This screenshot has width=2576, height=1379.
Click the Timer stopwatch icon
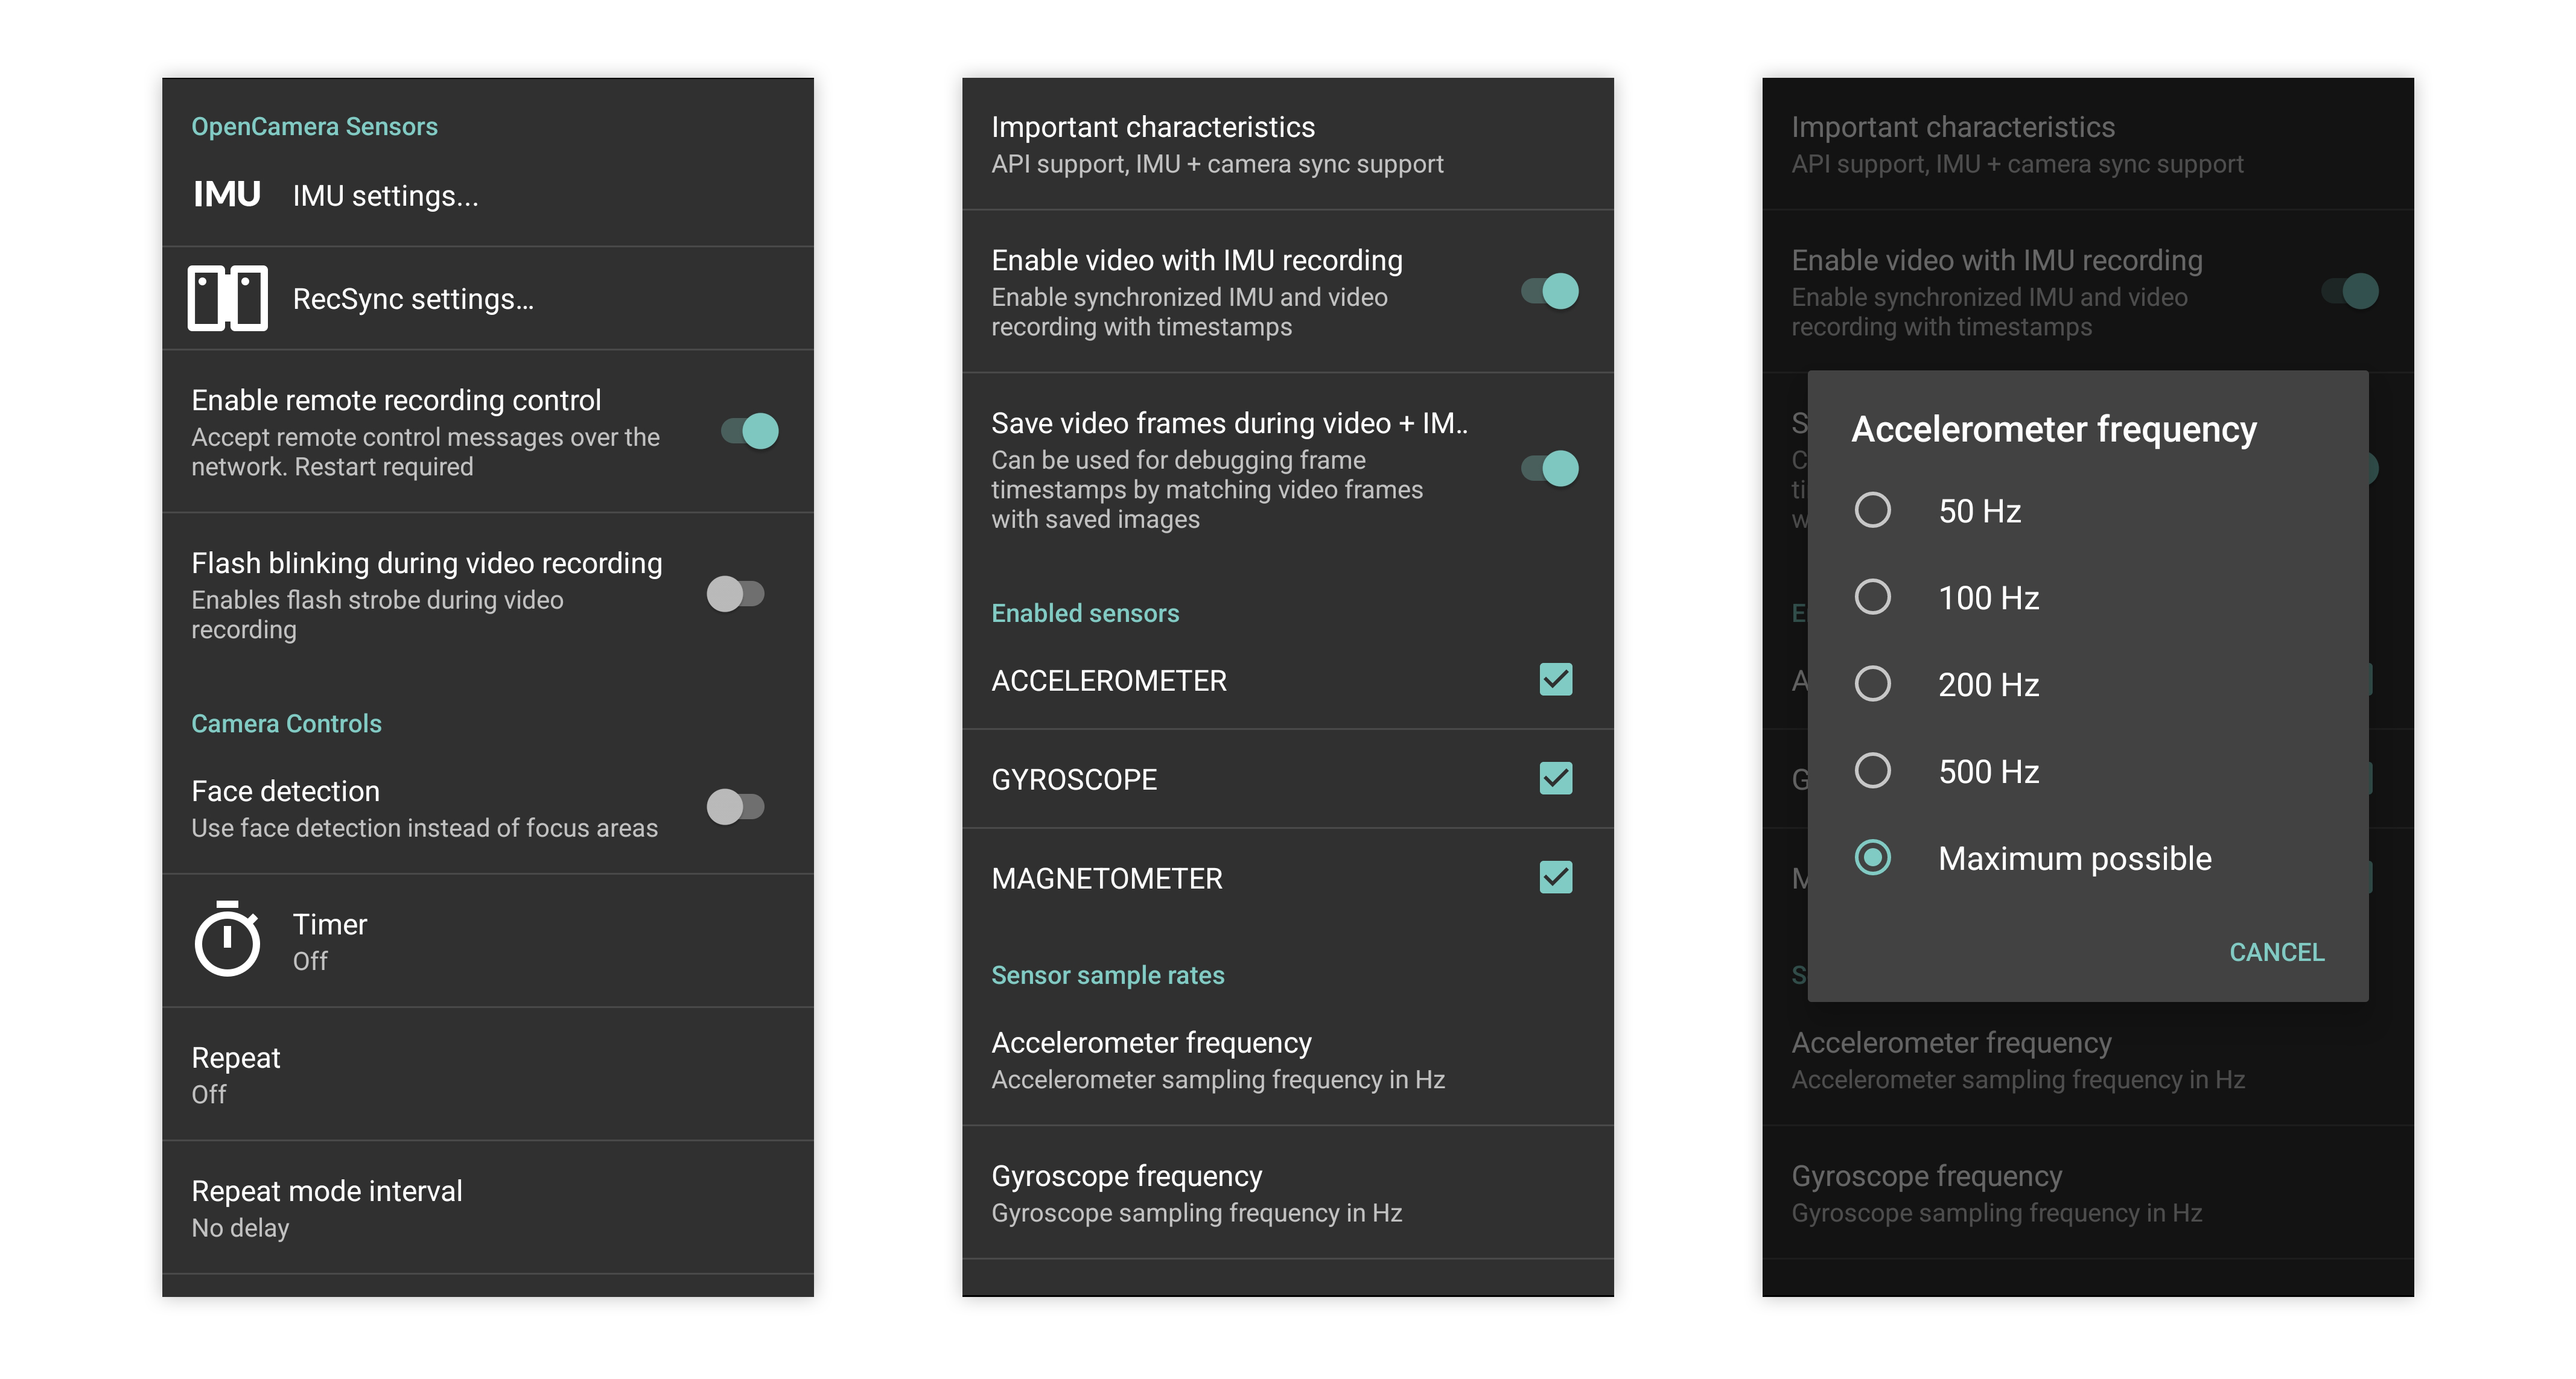click(227, 939)
